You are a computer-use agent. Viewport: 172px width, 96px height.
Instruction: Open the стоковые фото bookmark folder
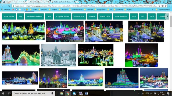(76, 10)
